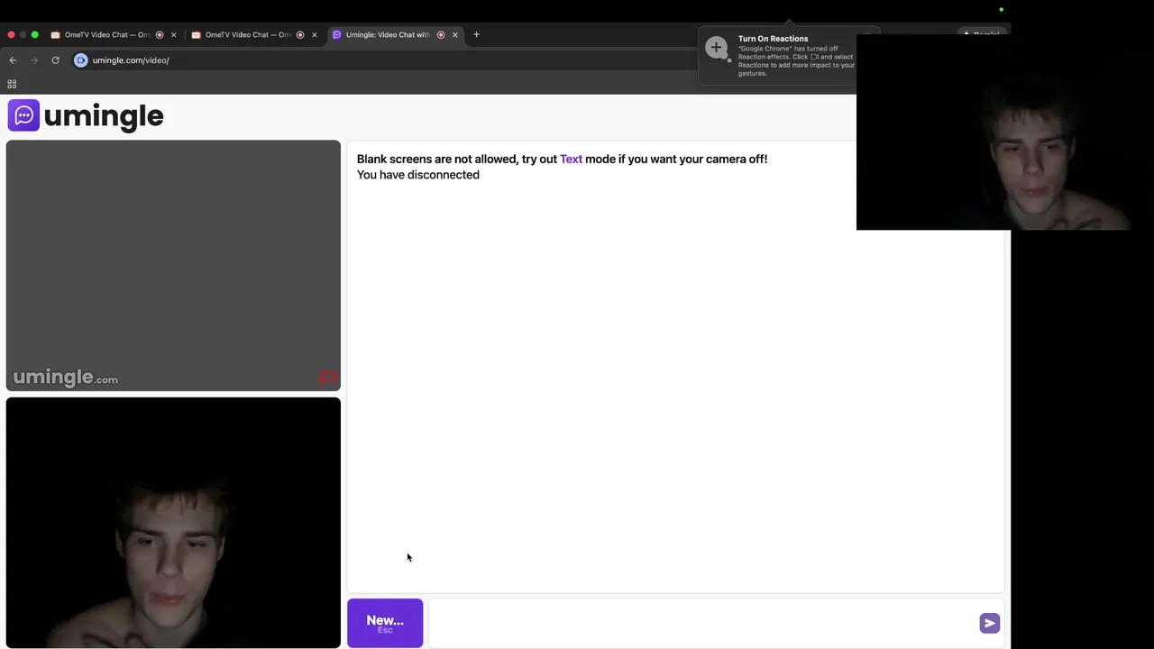Click the New... chat button
Viewport: 1154px width, 649px height.
[385, 623]
